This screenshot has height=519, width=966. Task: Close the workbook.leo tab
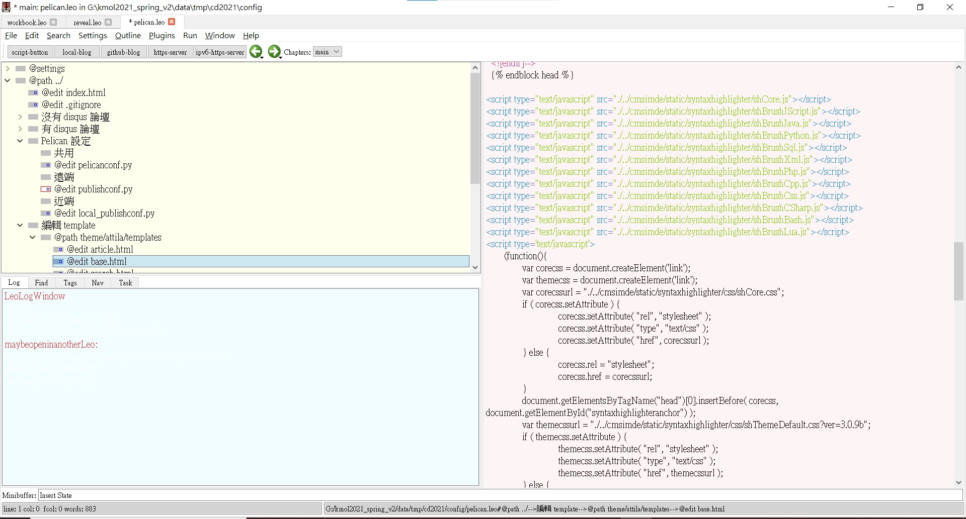[53, 22]
